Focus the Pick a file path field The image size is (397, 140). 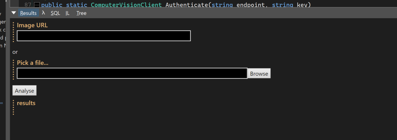(x=132, y=73)
